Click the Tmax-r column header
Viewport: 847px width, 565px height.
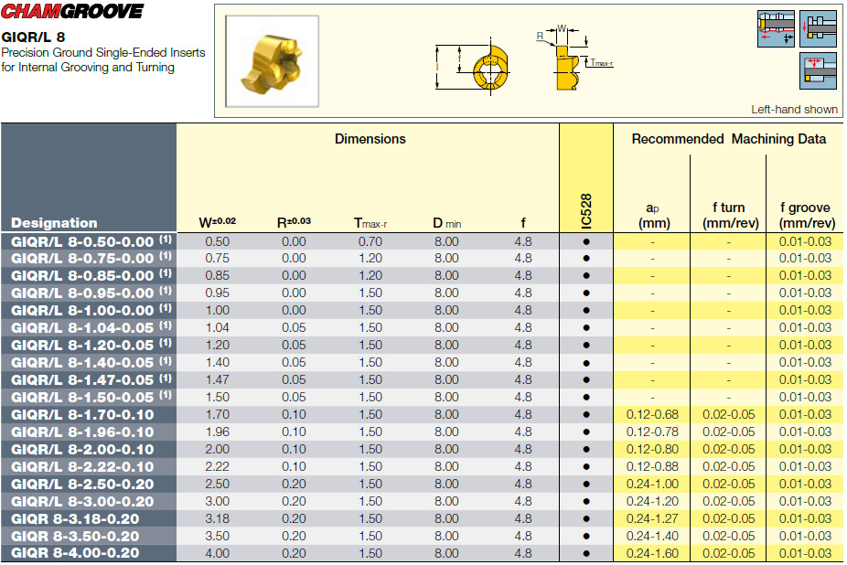pyautogui.click(x=368, y=223)
